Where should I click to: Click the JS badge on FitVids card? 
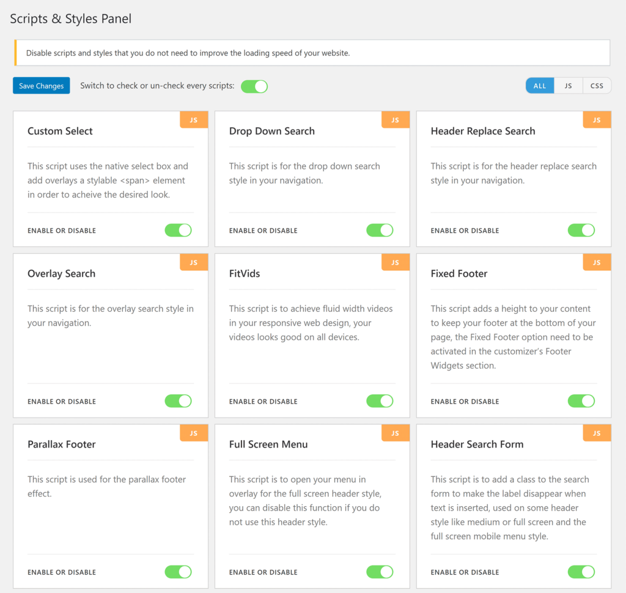396,262
